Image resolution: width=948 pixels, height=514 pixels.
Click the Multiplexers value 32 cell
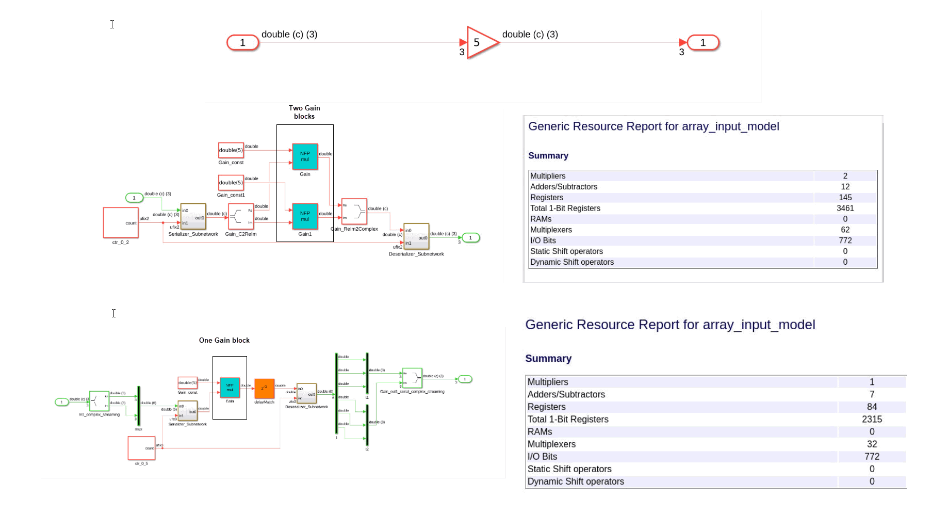coord(872,444)
